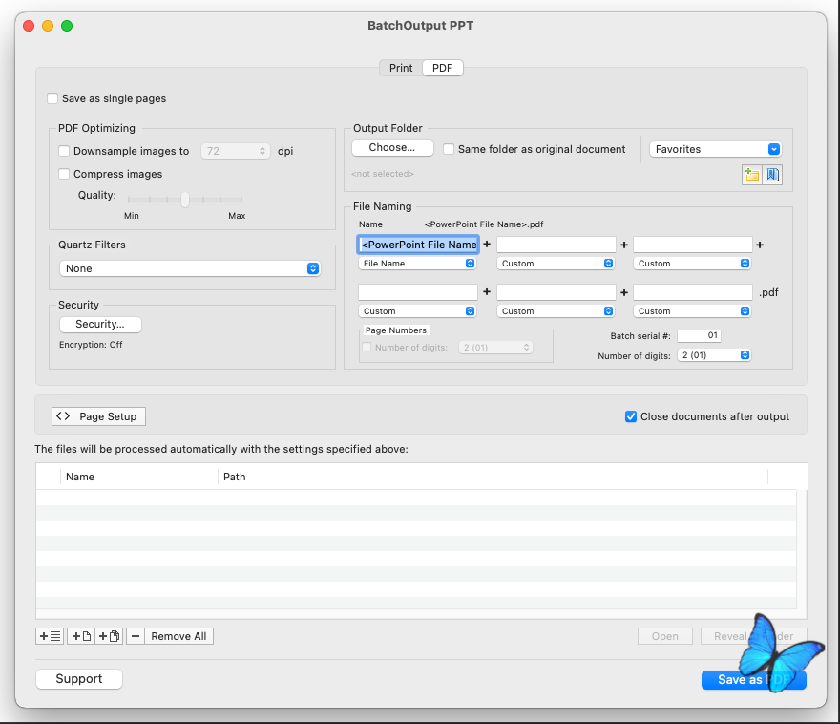
Task: Click the green zoom window button
Action: tap(67, 26)
